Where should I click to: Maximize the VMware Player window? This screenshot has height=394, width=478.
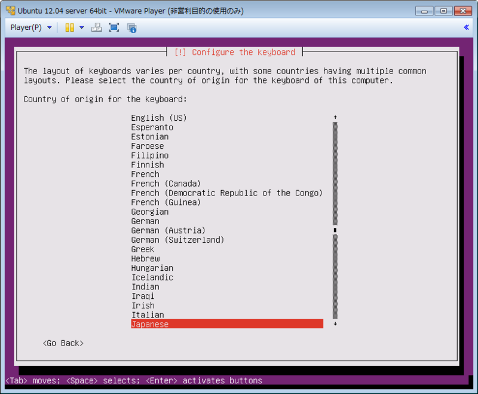pyautogui.click(x=443, y=11)
